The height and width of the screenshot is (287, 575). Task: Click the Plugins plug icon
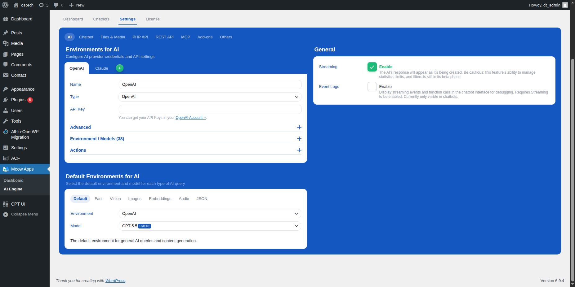[x=6, y=100]
